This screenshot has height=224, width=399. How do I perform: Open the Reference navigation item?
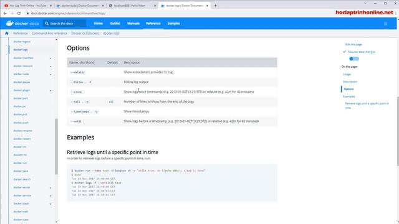pyautogui.click(x=153, y=24)
